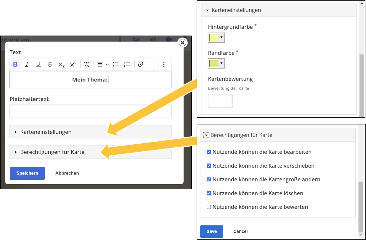Show more toolbar options (three dots)
This screenshot has height=240, width=366.
(x=164, y=64)
